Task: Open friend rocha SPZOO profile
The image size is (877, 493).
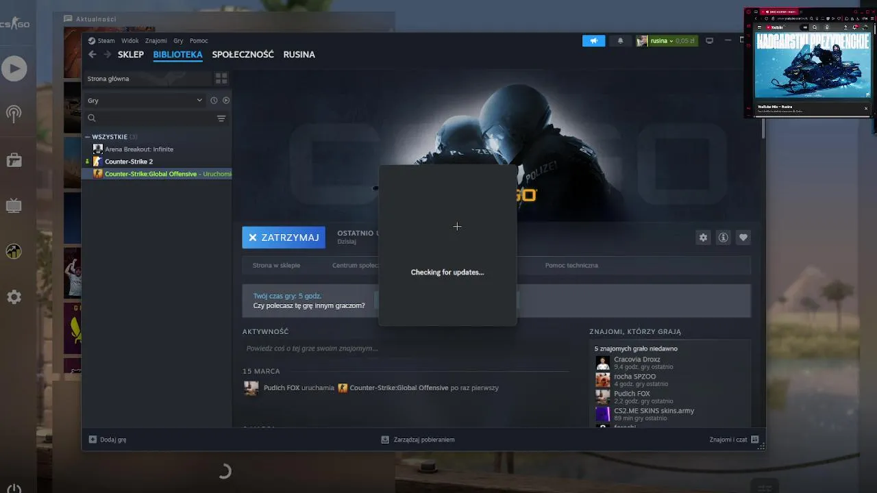Action: pyautogui.click(x=634, y=377)
